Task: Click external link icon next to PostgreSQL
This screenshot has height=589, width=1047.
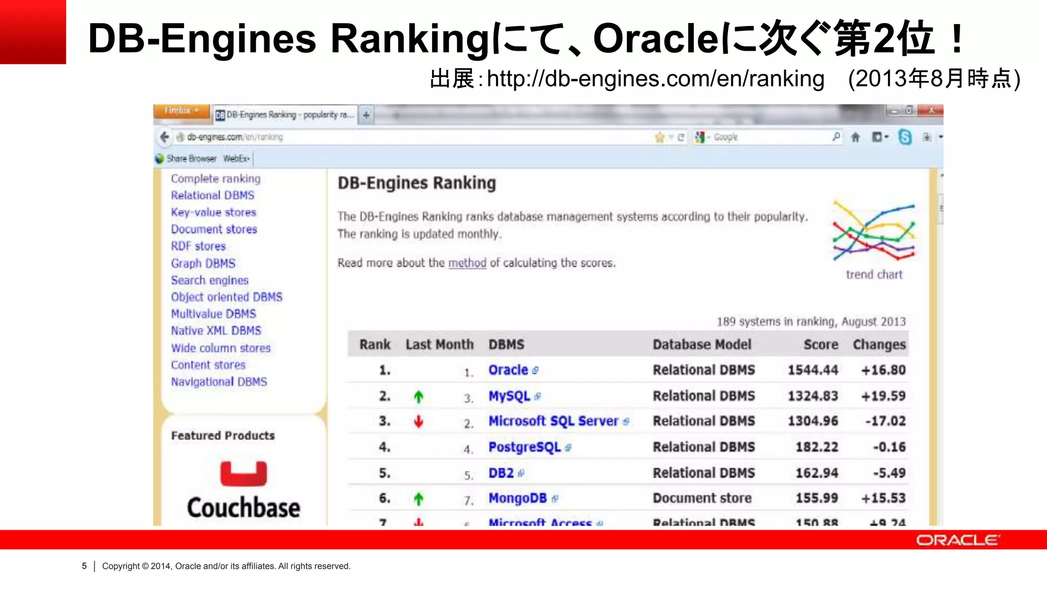Action: pyautogui.click(x=568, y=448)
